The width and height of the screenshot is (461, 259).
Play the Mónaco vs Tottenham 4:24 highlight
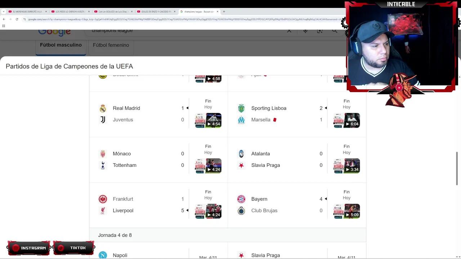pyautogui.click(x=208, y=166)
